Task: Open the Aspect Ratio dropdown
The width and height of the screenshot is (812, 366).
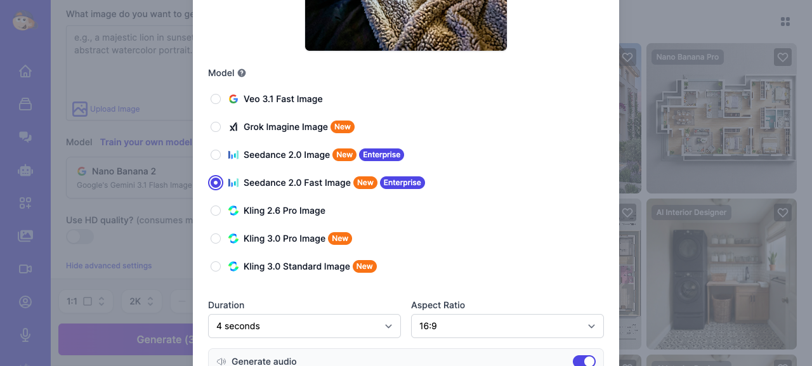Action: coord(507,325)
